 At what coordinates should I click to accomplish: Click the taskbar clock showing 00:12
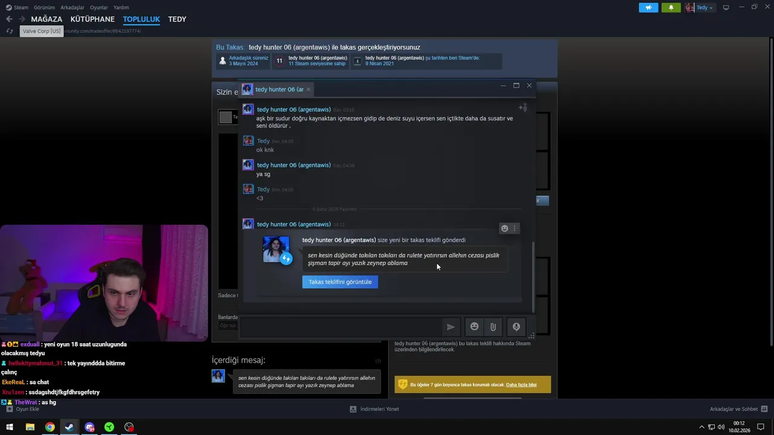click(739, 427)
